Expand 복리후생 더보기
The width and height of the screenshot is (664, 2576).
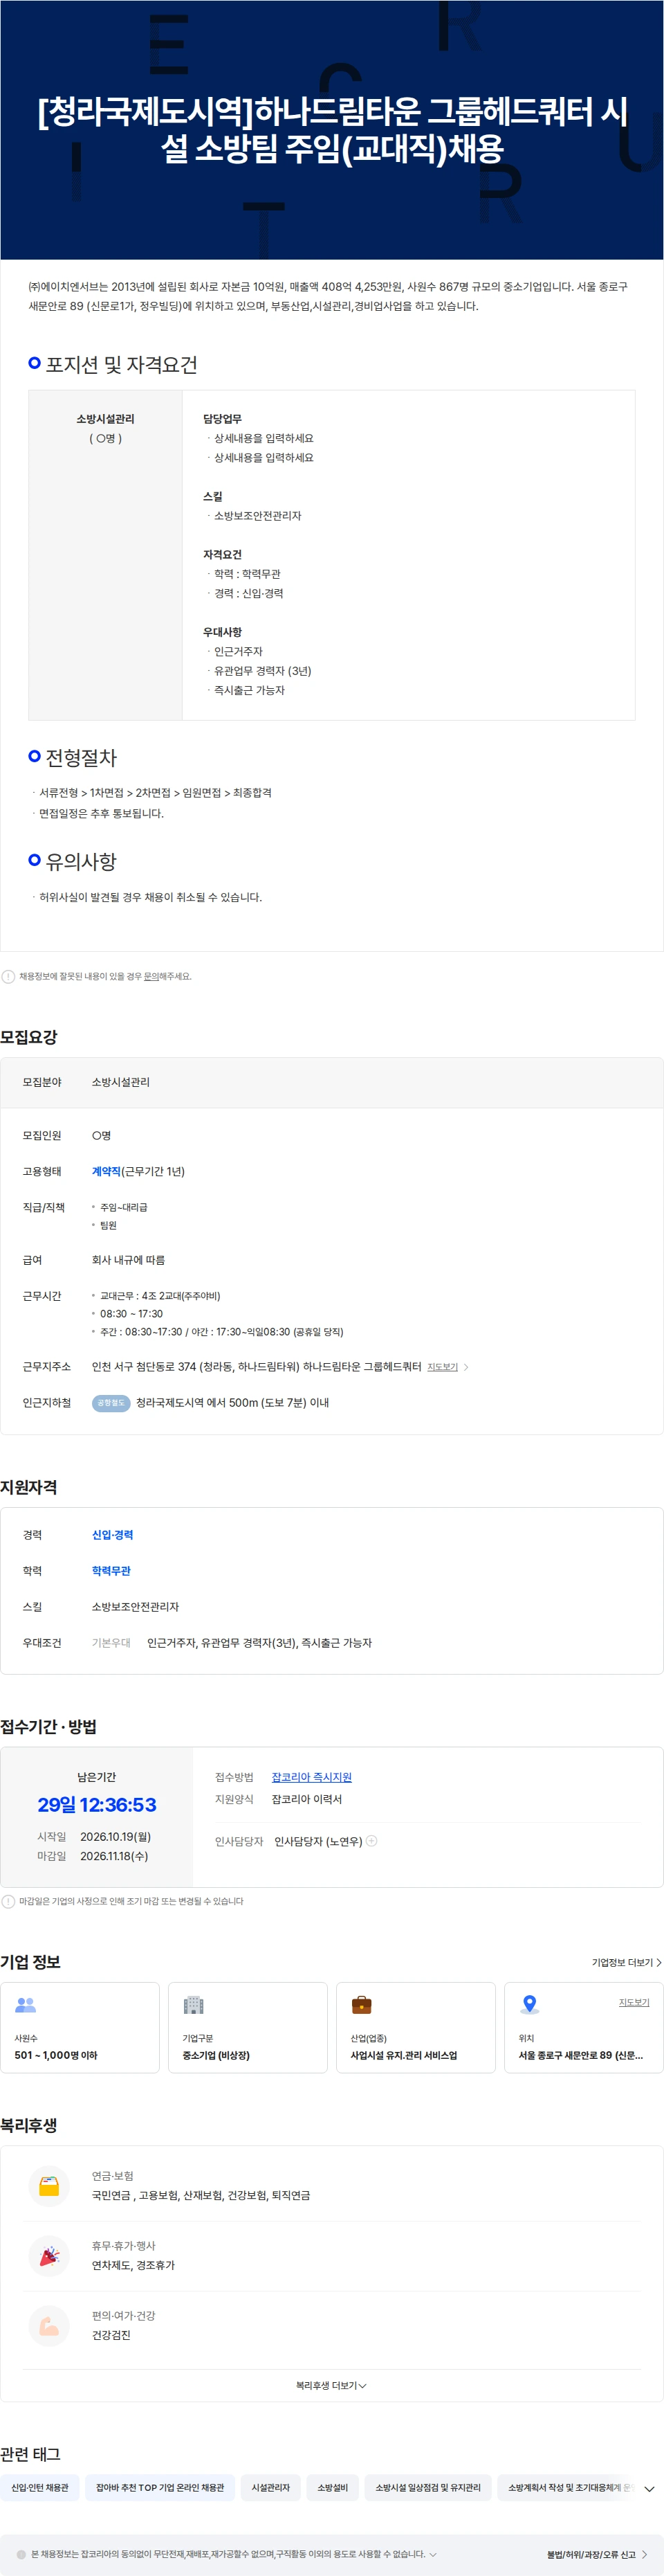331,2386
